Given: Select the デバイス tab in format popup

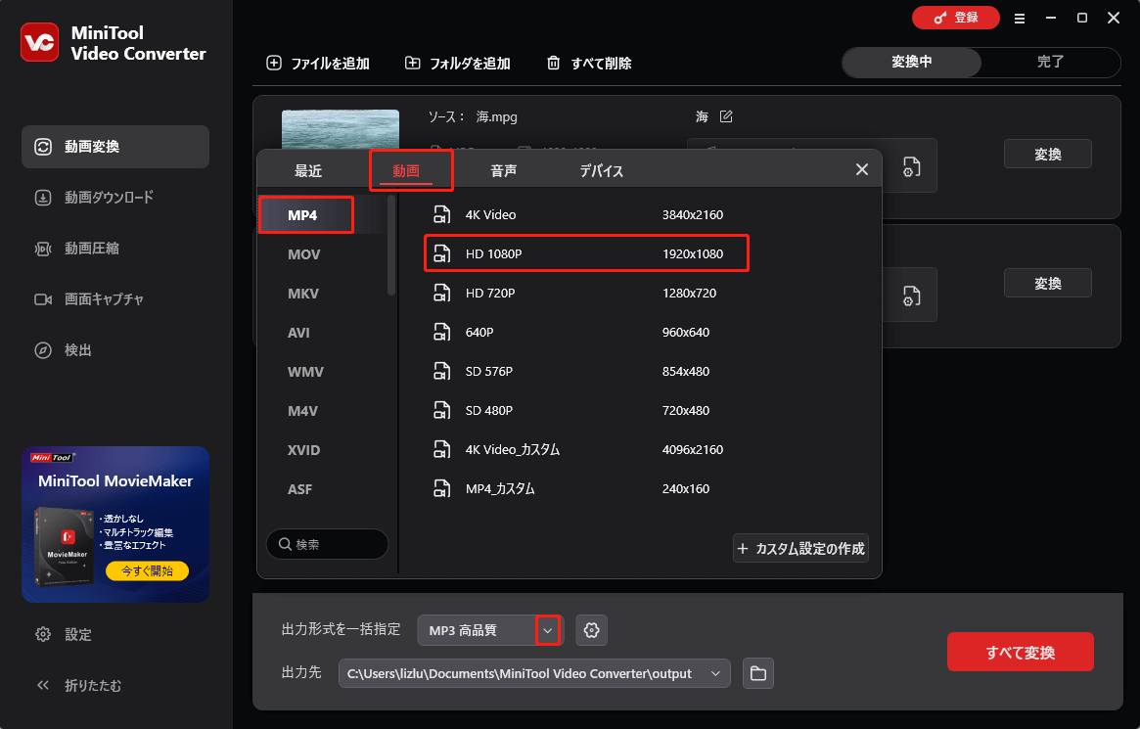Looking at the screenshot, I should [x=601, y=171].
